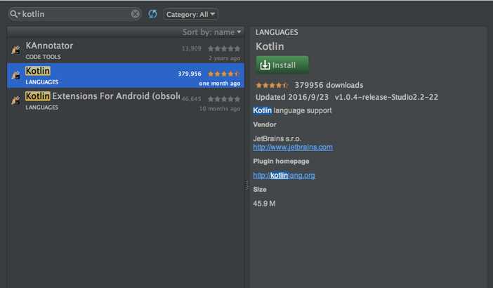Screen dimensions: 493x288
Task: Click the LANGUAGES header in details panel
Action: click(277, 32)
